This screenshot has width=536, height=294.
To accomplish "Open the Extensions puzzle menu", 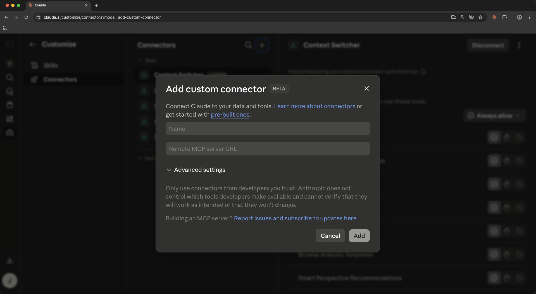I will tap(504, 17).
